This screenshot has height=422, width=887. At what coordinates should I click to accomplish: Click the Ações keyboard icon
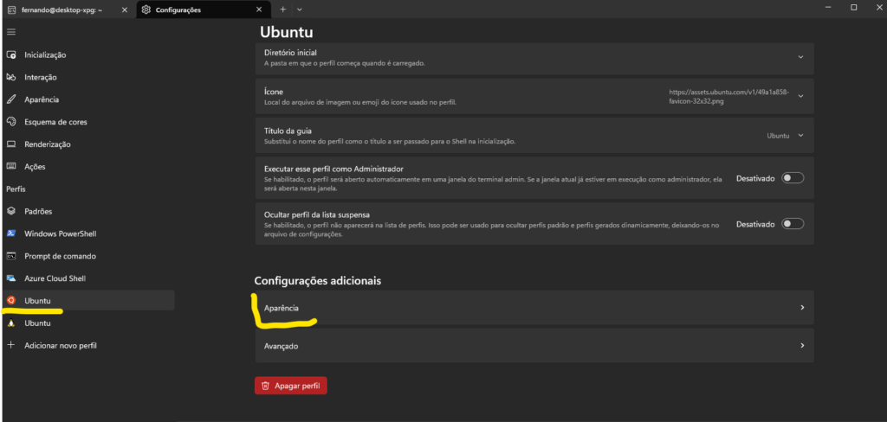pos(10,167)
